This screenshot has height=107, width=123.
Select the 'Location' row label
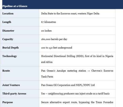tap(8, 13)
